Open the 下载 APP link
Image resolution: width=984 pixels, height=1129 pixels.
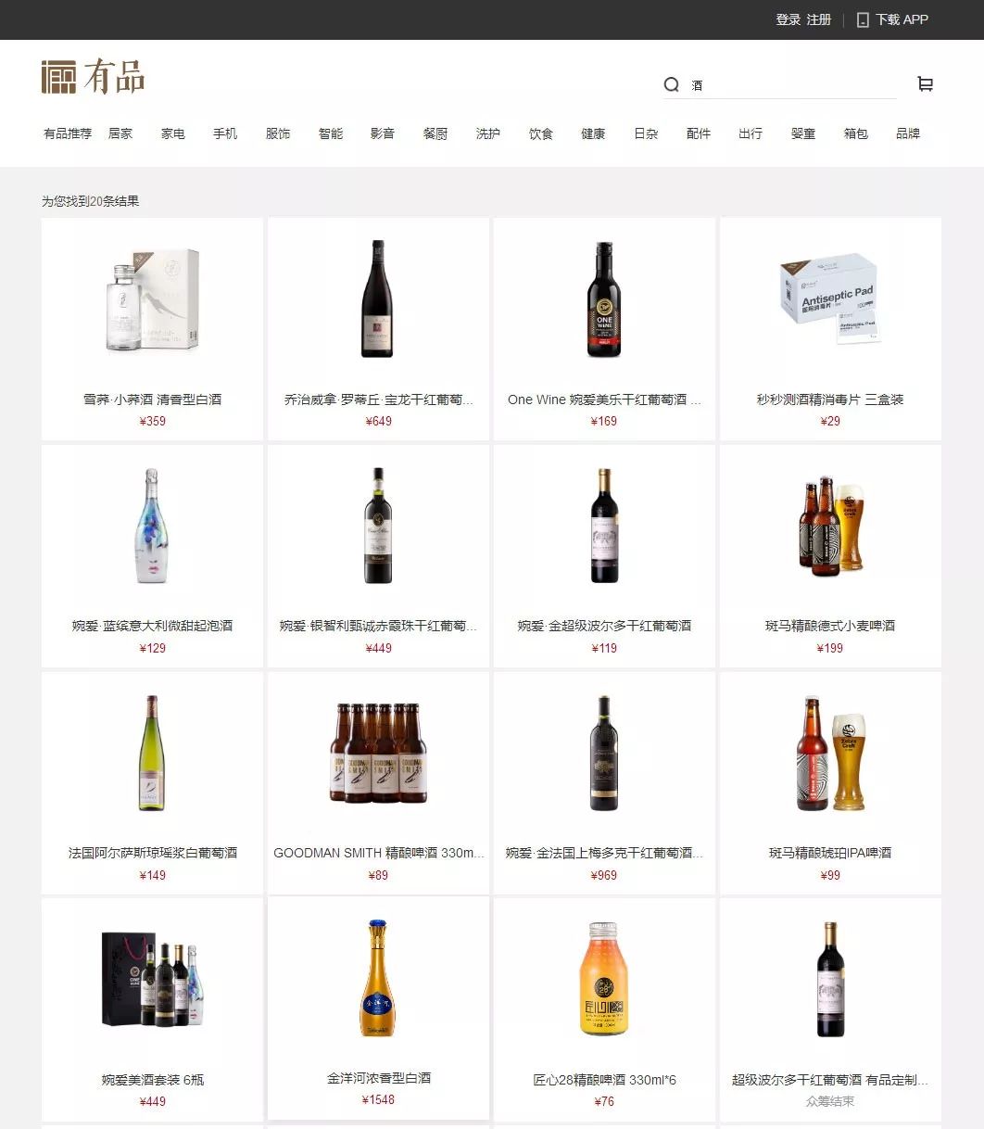pos(902,19)
